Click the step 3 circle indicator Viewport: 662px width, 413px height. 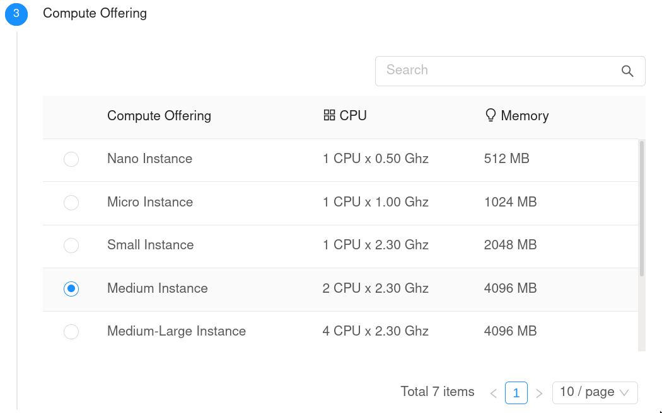click(16, 14)
